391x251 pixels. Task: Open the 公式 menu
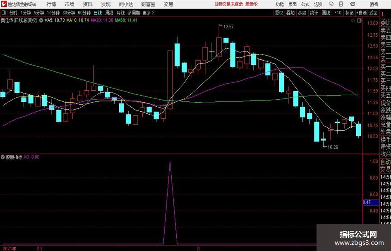(305, 4)
